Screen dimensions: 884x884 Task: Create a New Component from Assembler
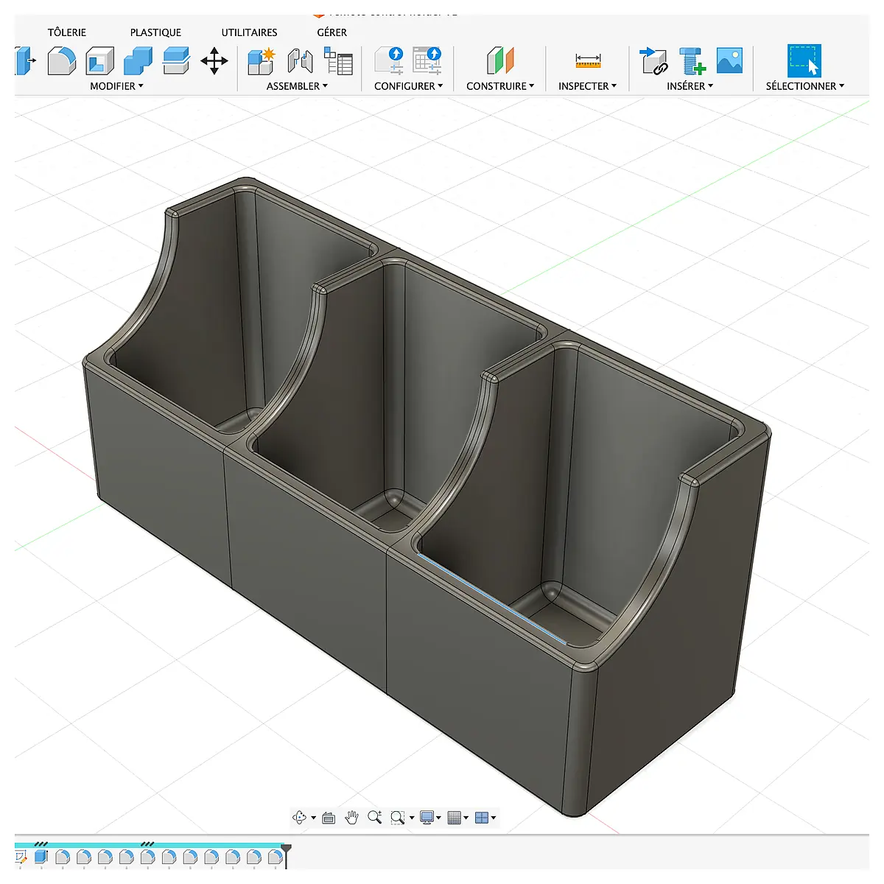click(x=261, y=60)
